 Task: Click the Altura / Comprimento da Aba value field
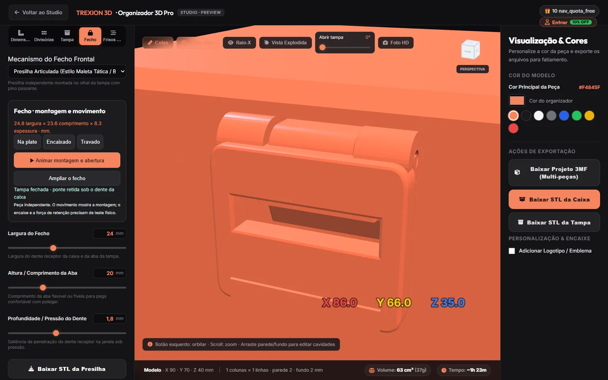tap(110, 273)
